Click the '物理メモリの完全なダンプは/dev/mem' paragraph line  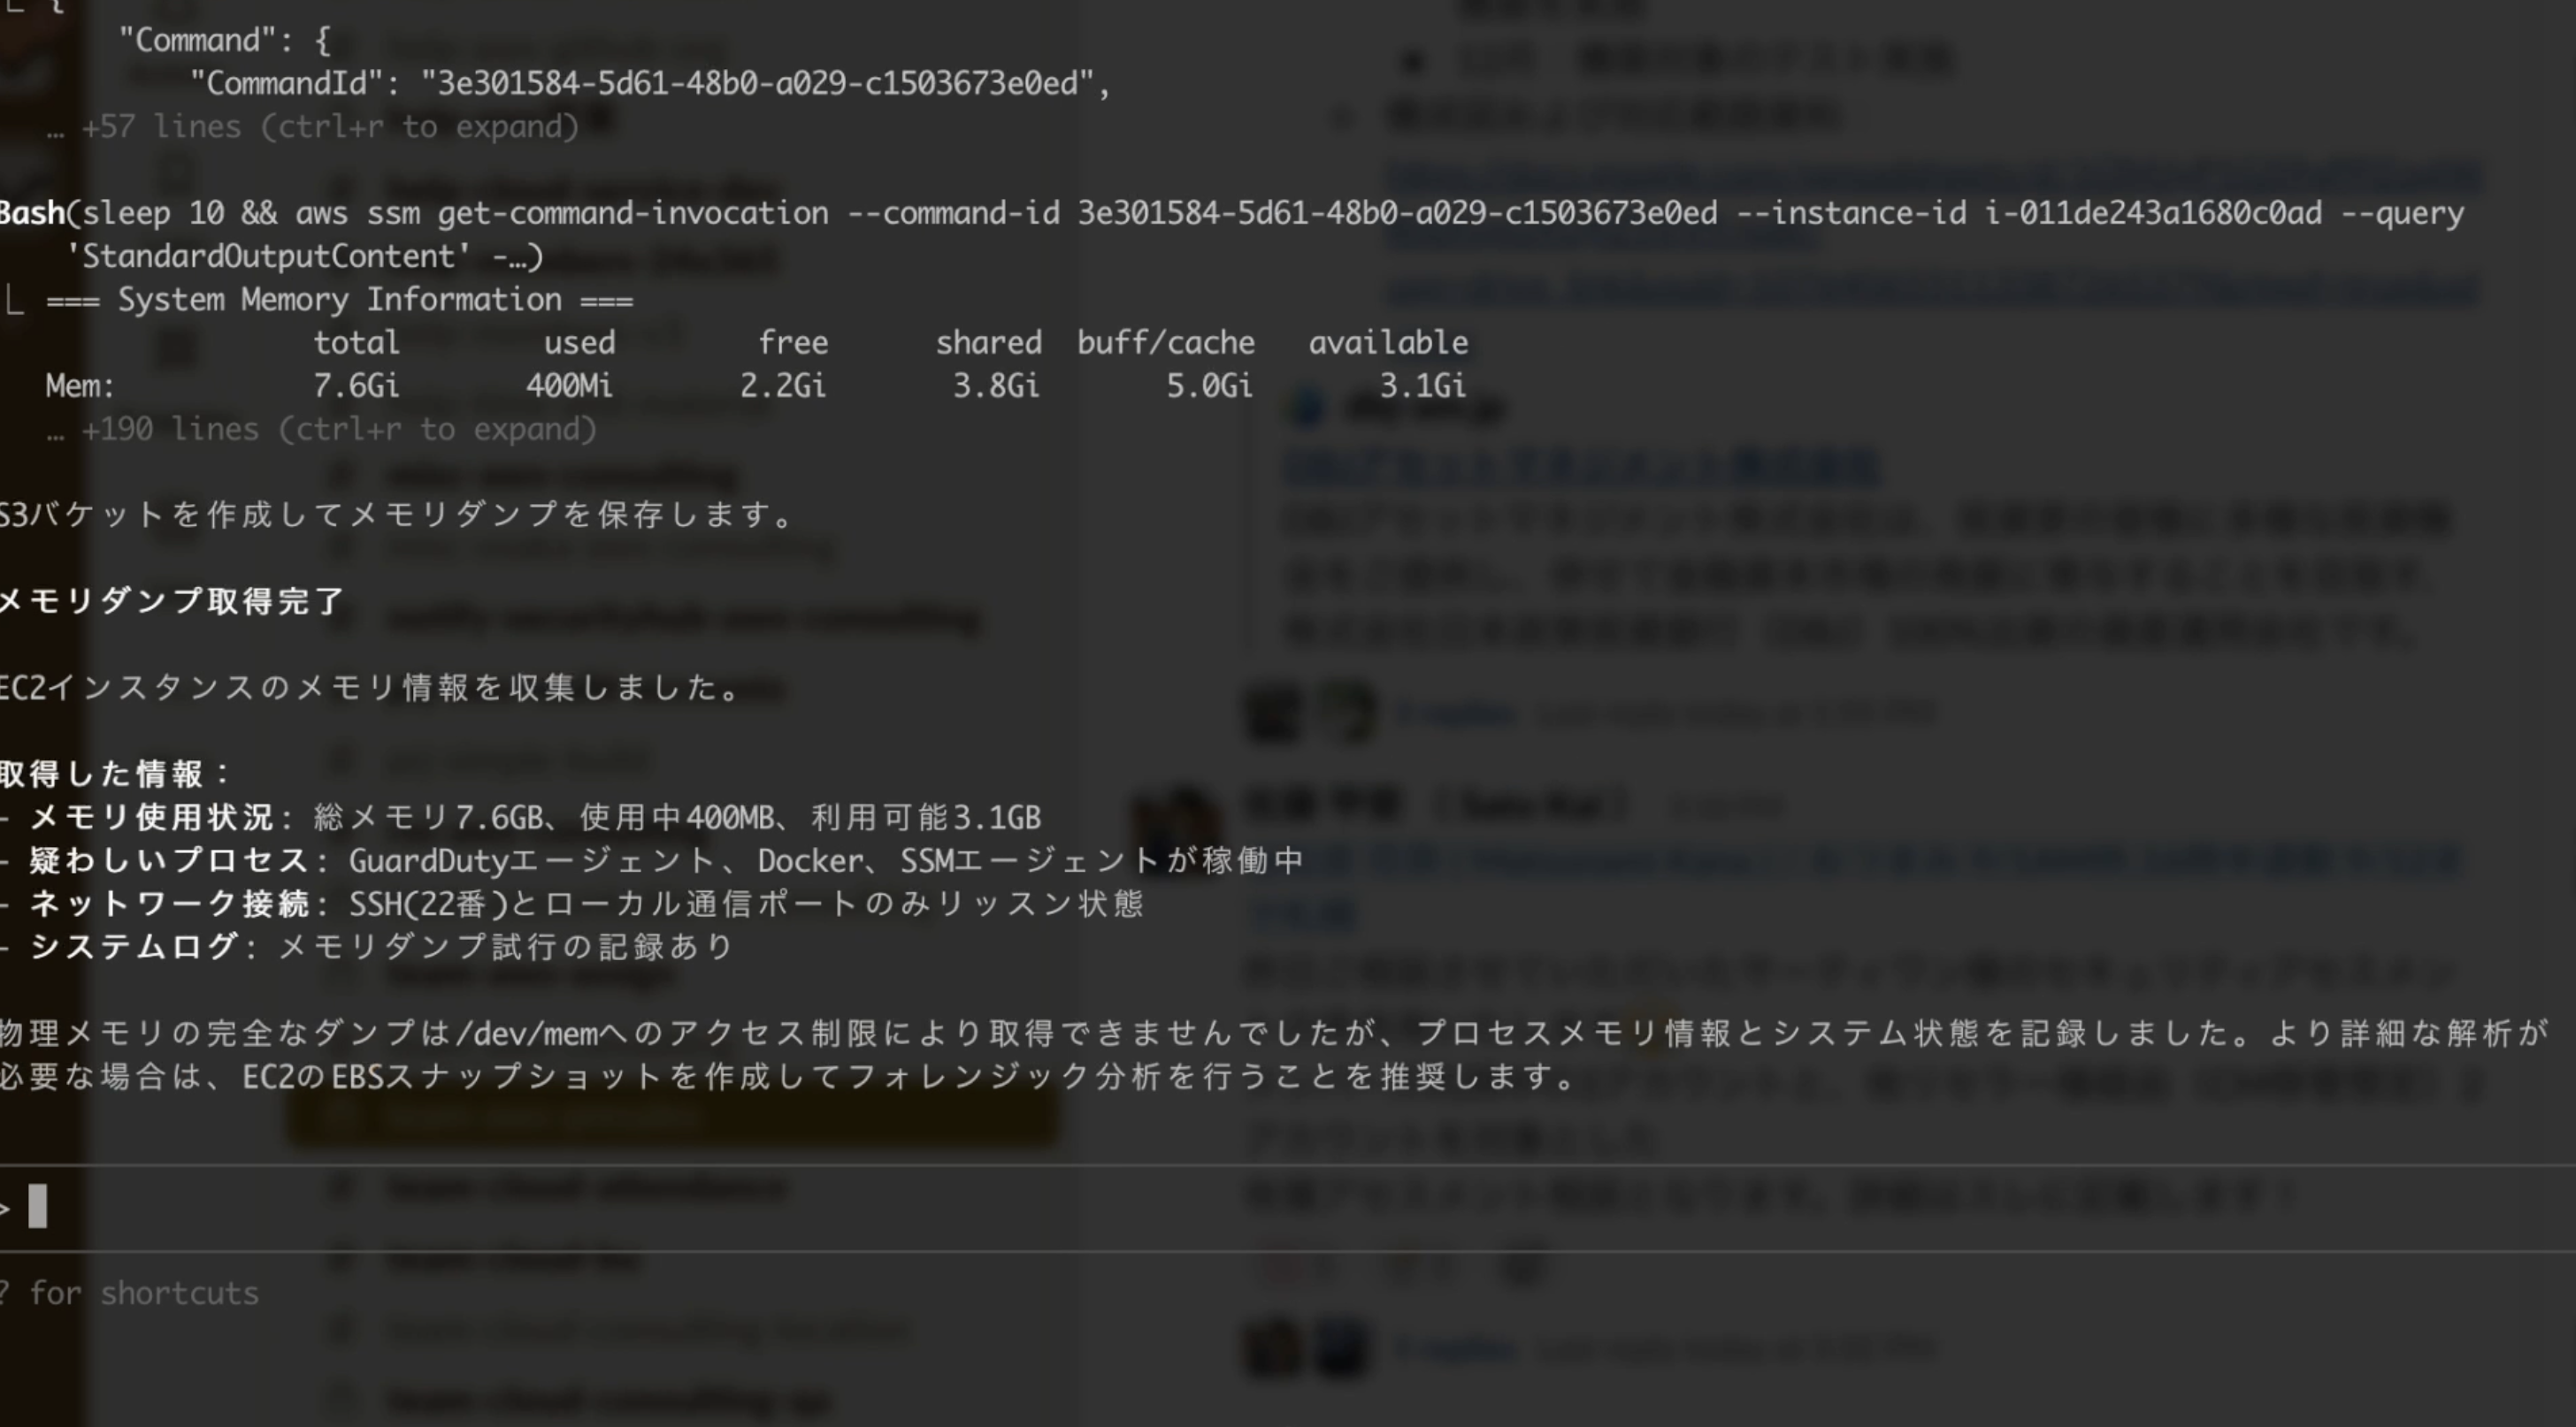[1274, 1034]
